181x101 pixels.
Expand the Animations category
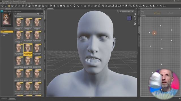1,30
